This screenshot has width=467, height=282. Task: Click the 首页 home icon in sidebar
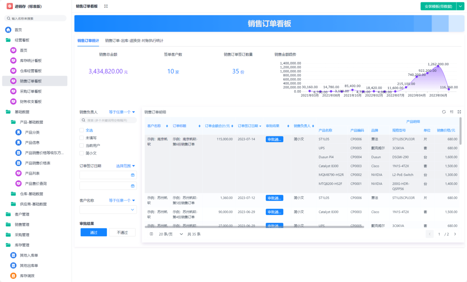click(8, 30)
